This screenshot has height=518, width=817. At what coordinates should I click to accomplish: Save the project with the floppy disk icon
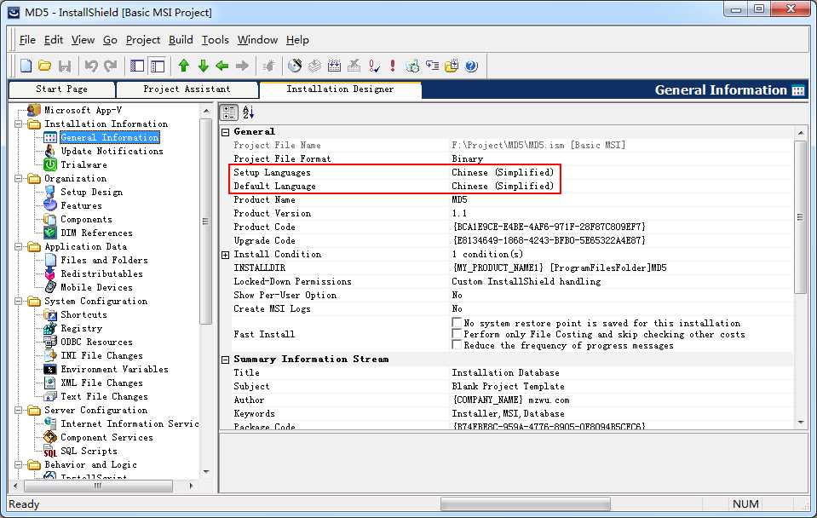[65, 66]
